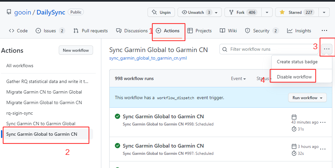Open run #998 Sync Garmin Global title link

(163, 116)
